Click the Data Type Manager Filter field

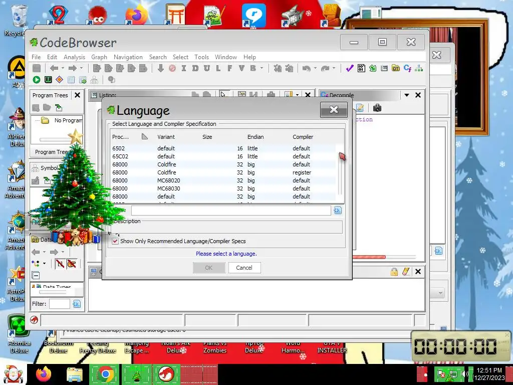59,304
